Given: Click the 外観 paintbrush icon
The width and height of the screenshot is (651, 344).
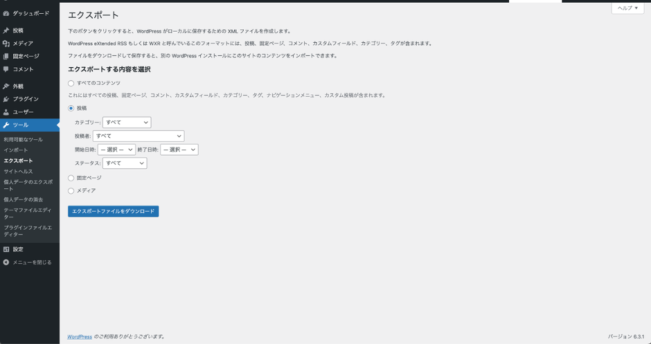Looking at the screenshot, I should (x=6, y=87).
